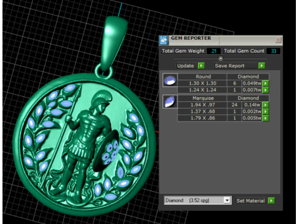Close the Gem Reporter window
Screen dimensions: 299x224
click(278, 40)
